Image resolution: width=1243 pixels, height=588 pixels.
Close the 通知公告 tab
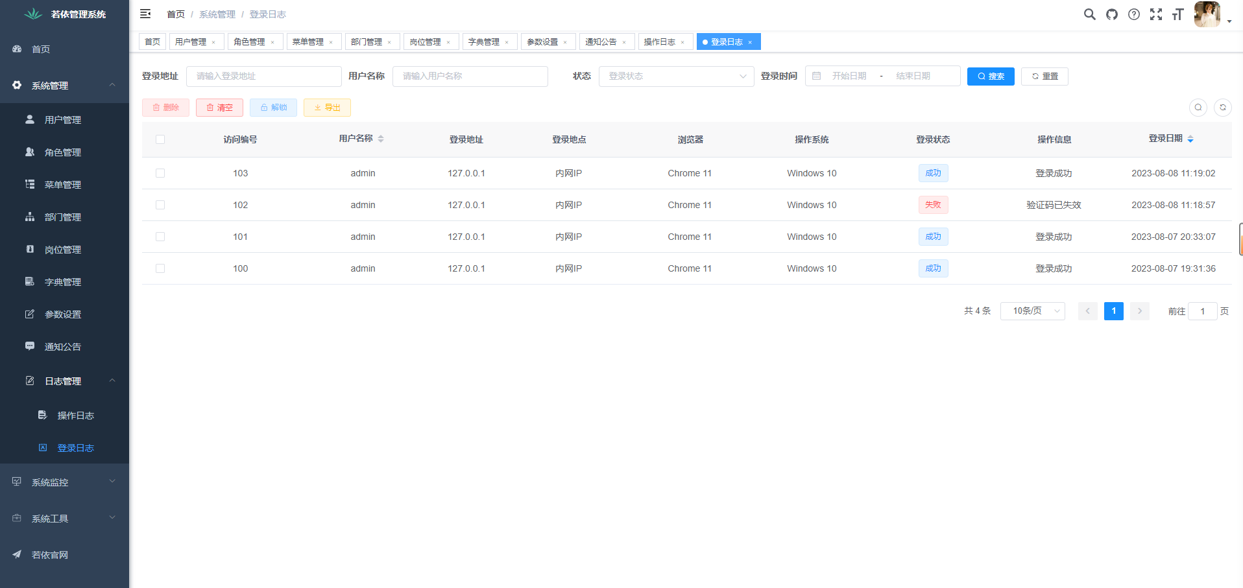[x=624, y=42]
